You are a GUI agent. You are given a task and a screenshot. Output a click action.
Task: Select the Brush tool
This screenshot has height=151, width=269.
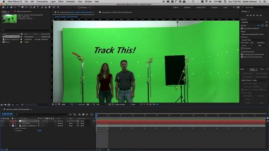[x=42, y=8]
